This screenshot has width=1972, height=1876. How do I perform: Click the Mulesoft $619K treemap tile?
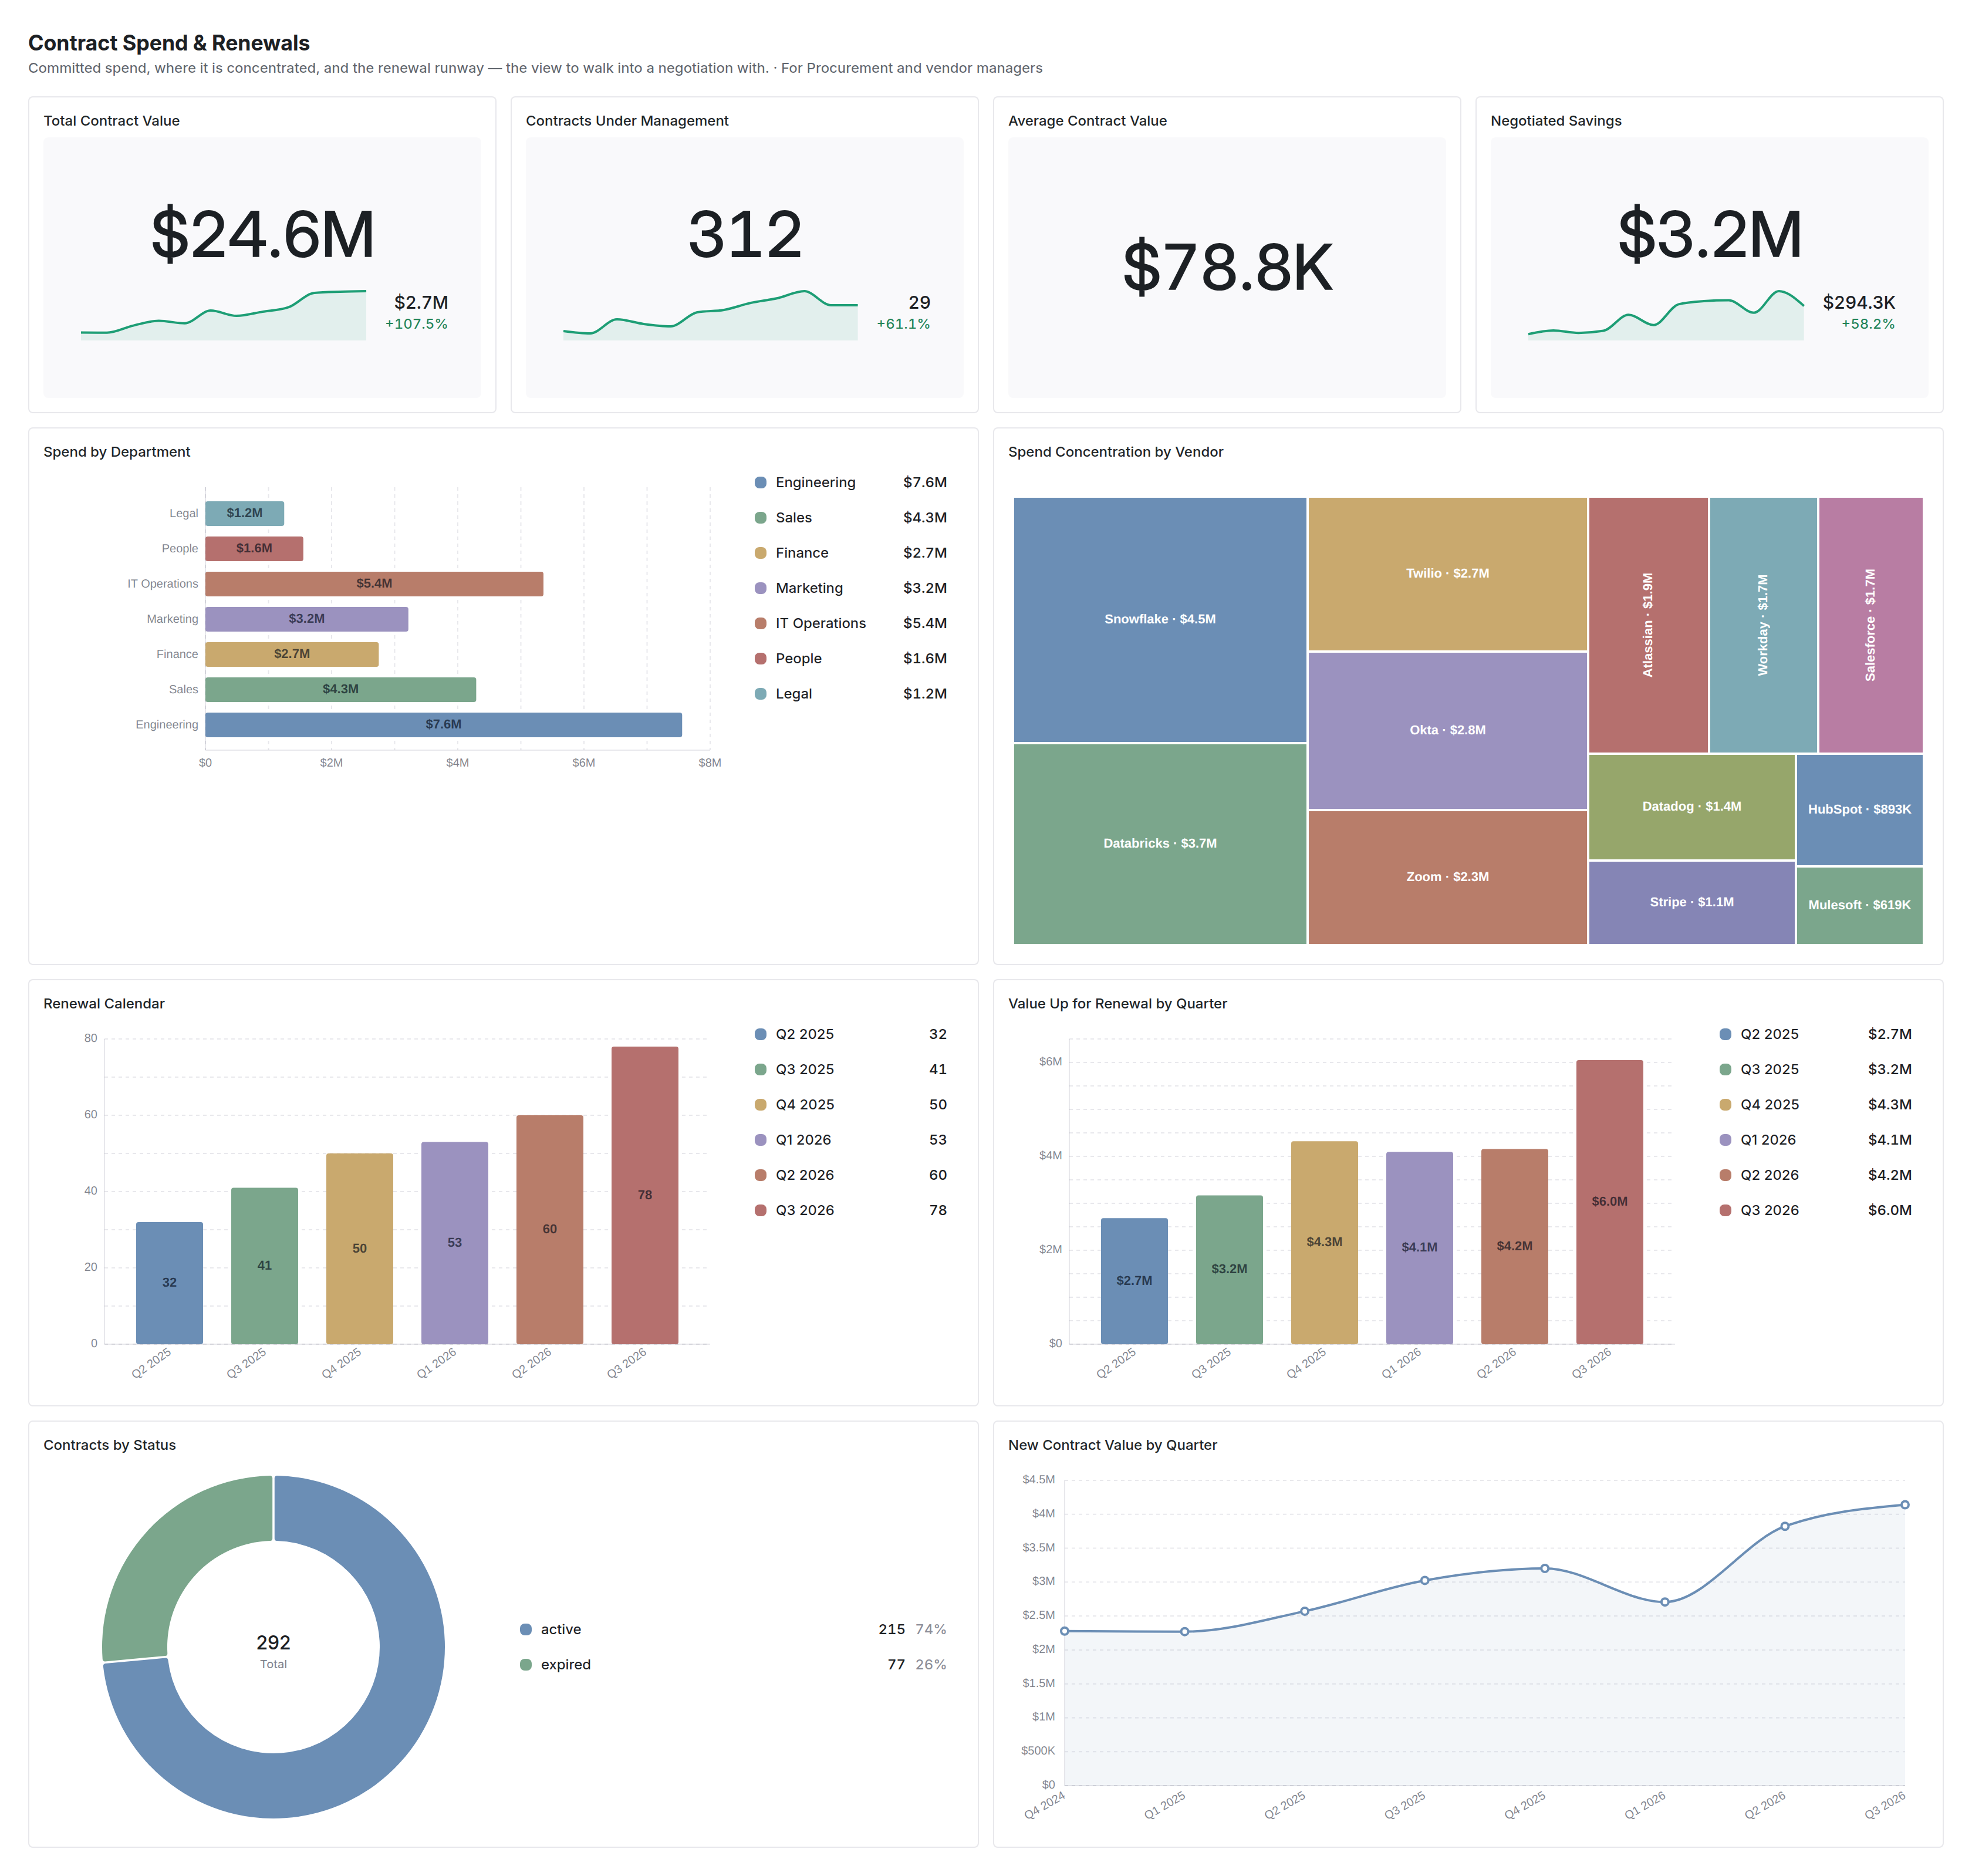[x=1859, y=905]
